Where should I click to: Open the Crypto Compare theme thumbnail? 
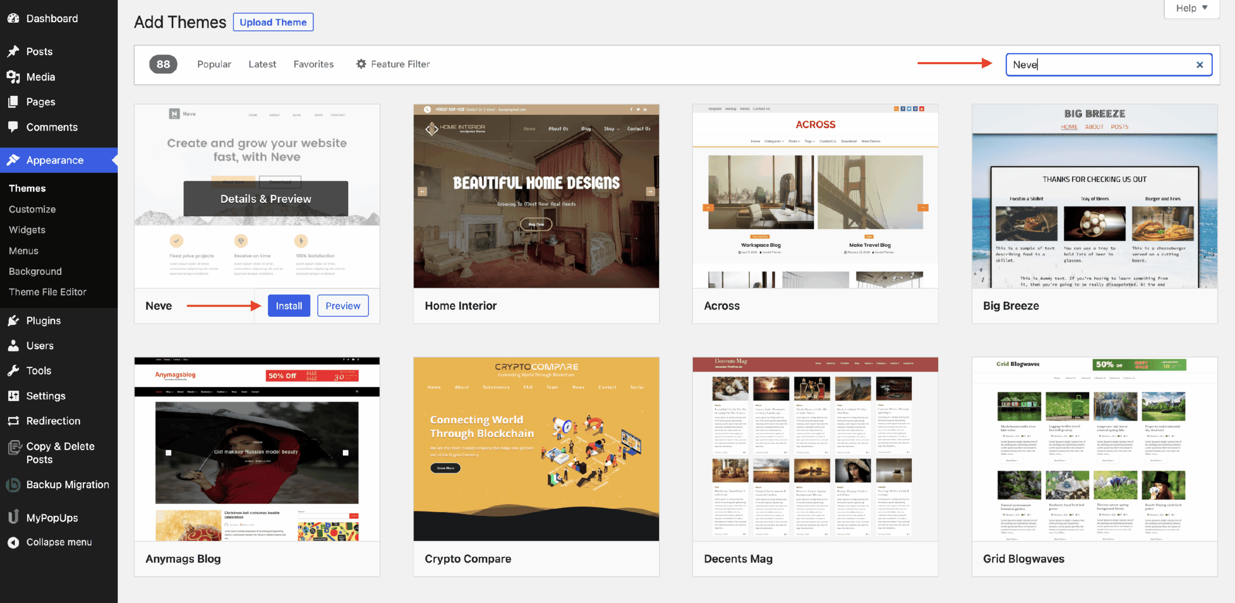click(536, 449)
